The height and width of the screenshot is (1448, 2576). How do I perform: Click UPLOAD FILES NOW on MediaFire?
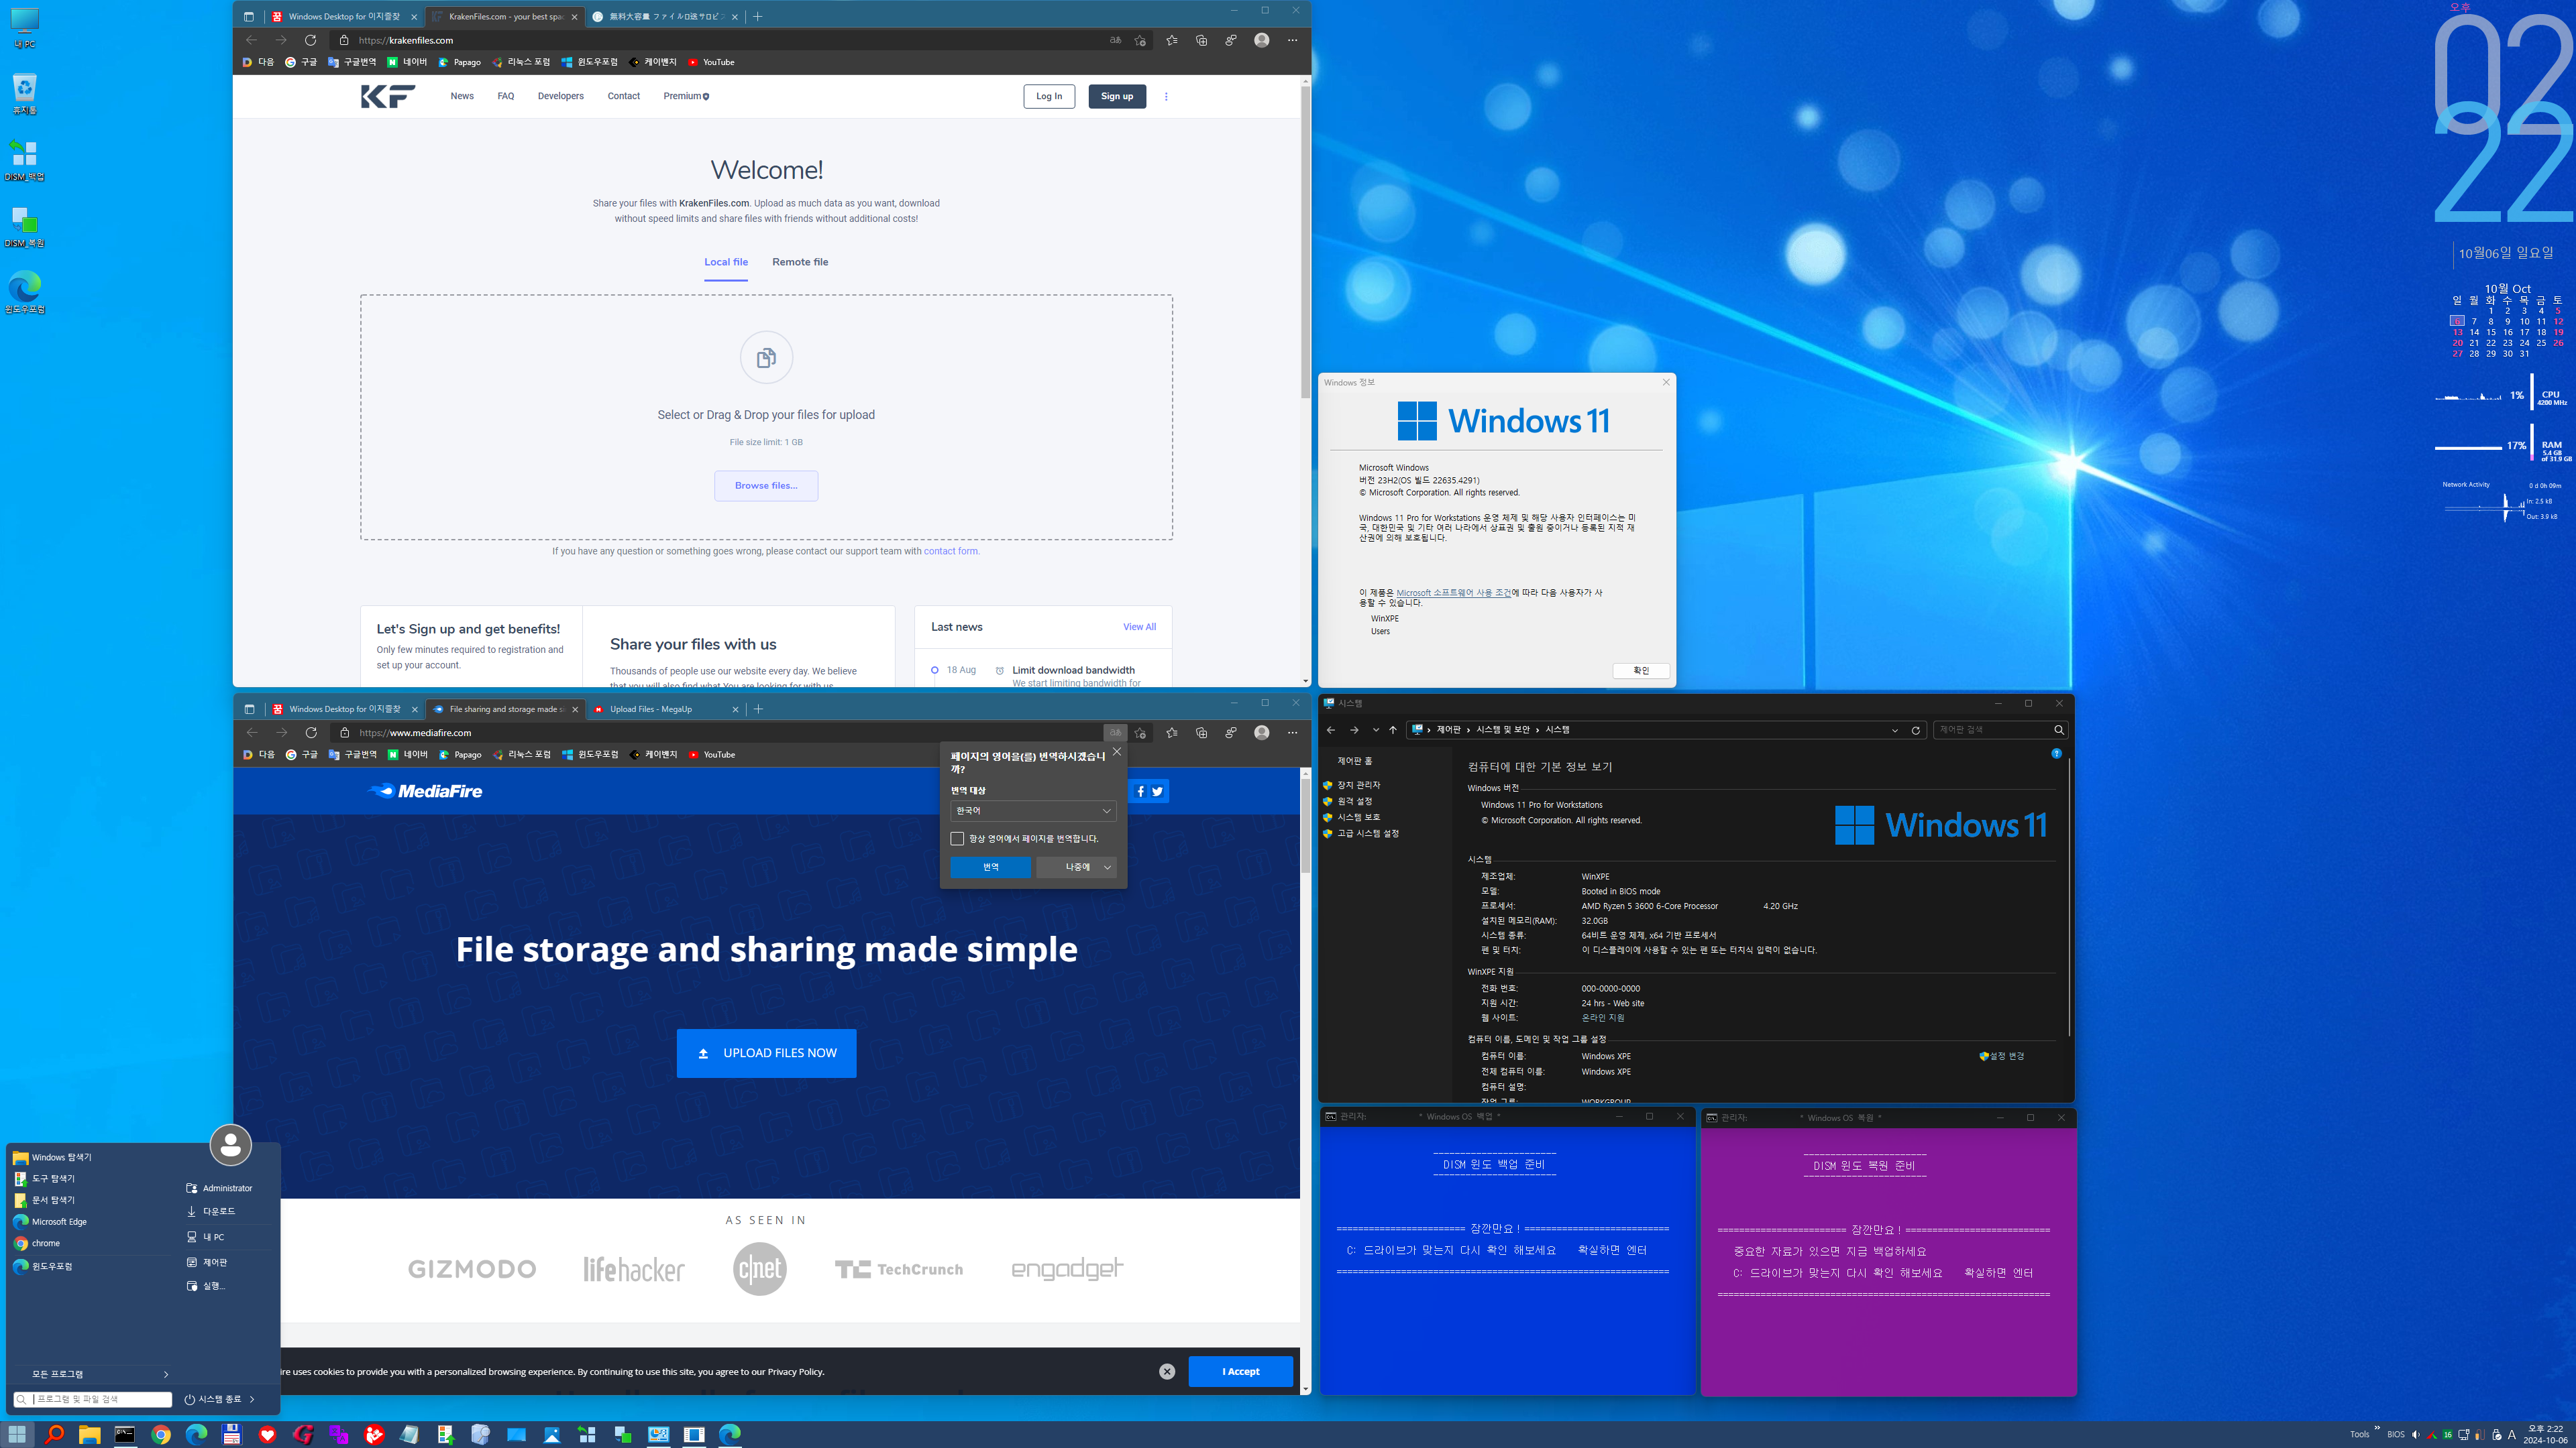[x=766, y=1053]
